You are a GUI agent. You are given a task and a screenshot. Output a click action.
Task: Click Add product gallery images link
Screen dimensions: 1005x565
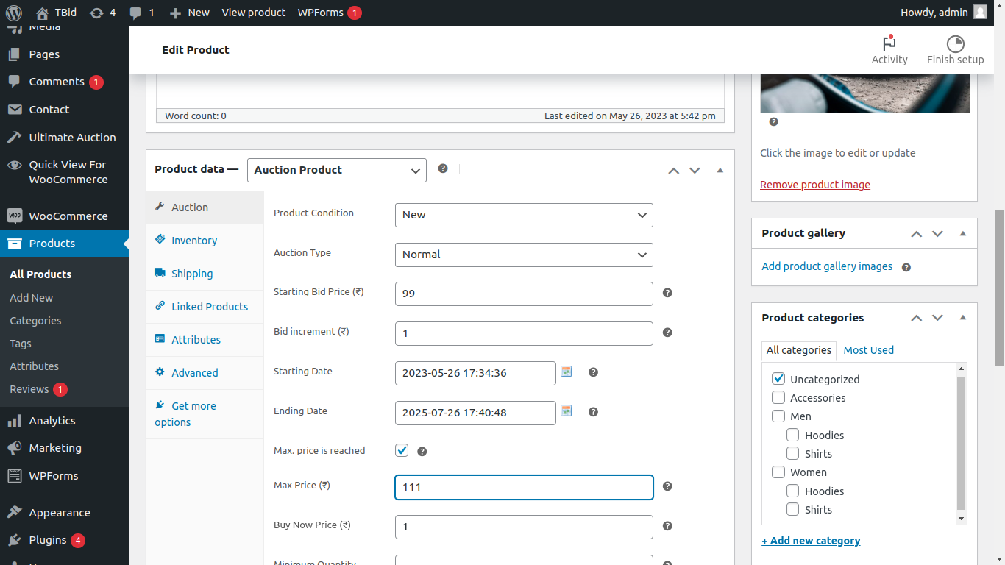click(826, 266)
